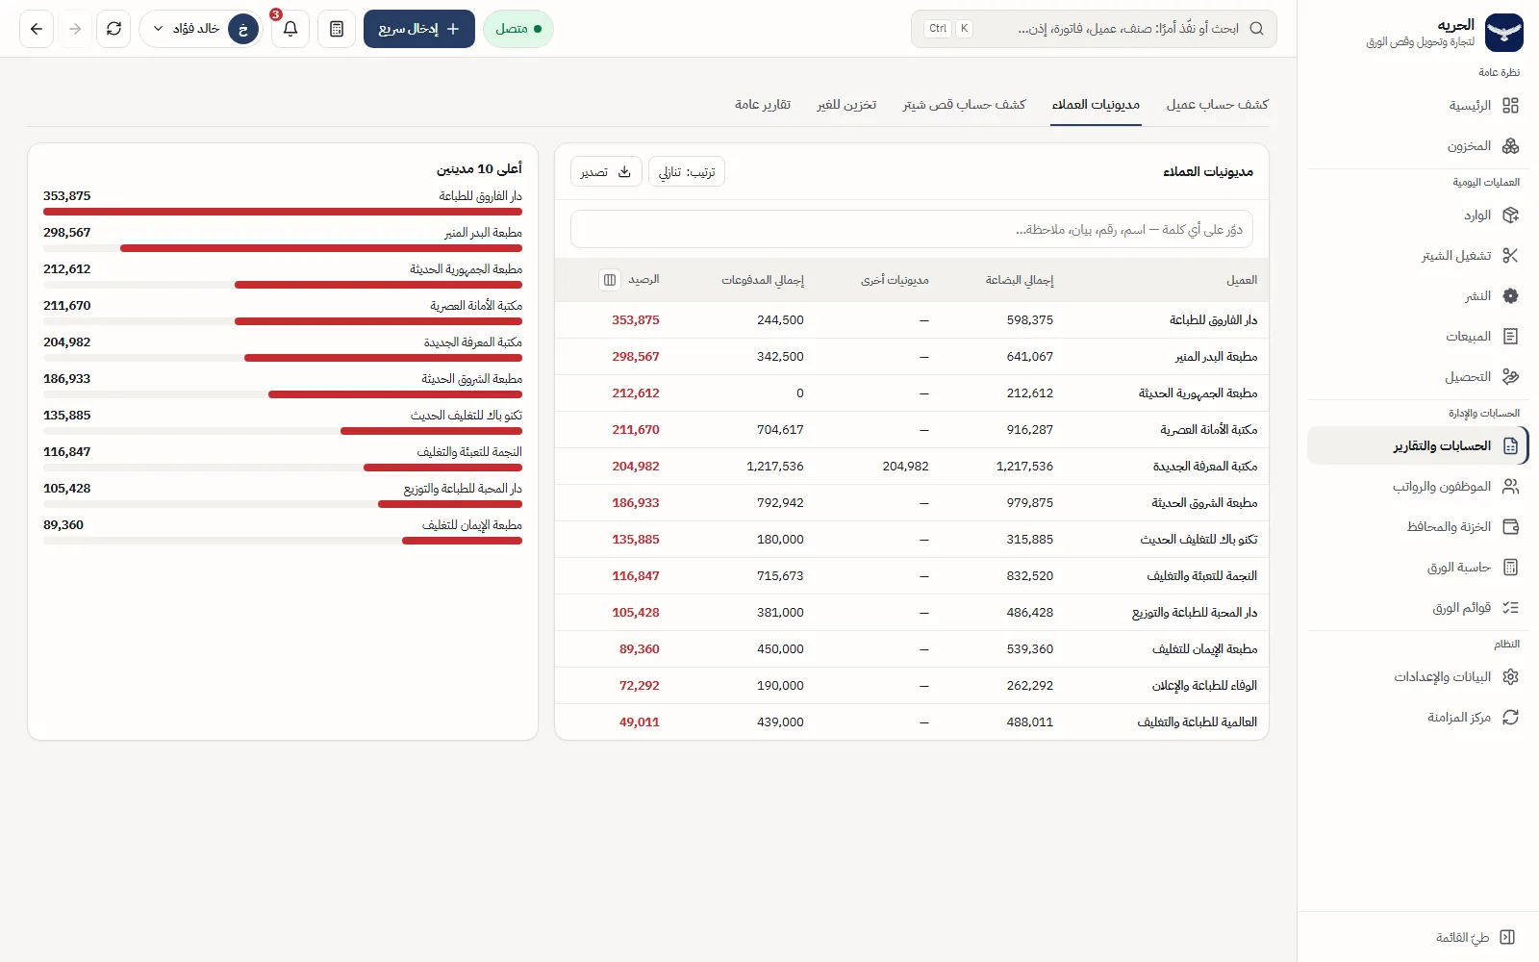The image size is (1539, 962).
Task: Click the top bar calculator icon
Action: click(x=337, y=29)
